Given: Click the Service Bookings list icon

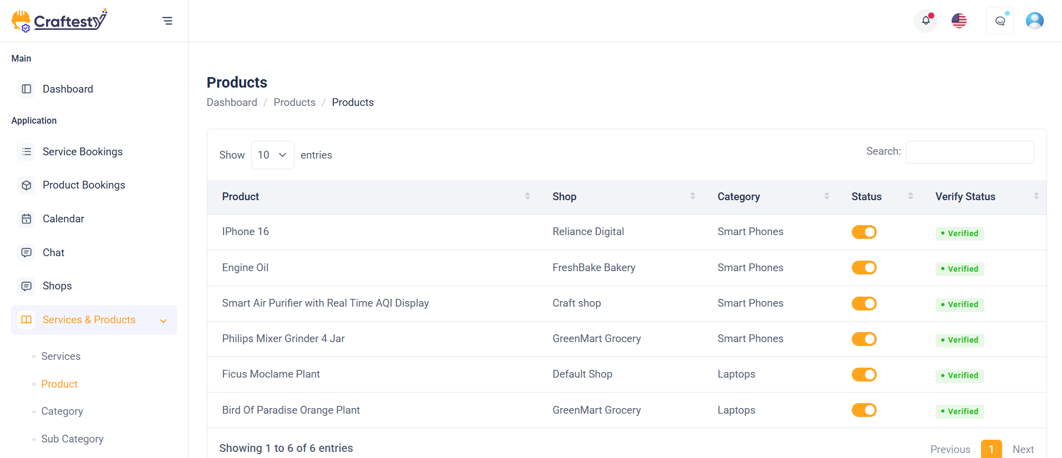Looking at the screenshot, I should pyautogui.click(x=26, y=152).
